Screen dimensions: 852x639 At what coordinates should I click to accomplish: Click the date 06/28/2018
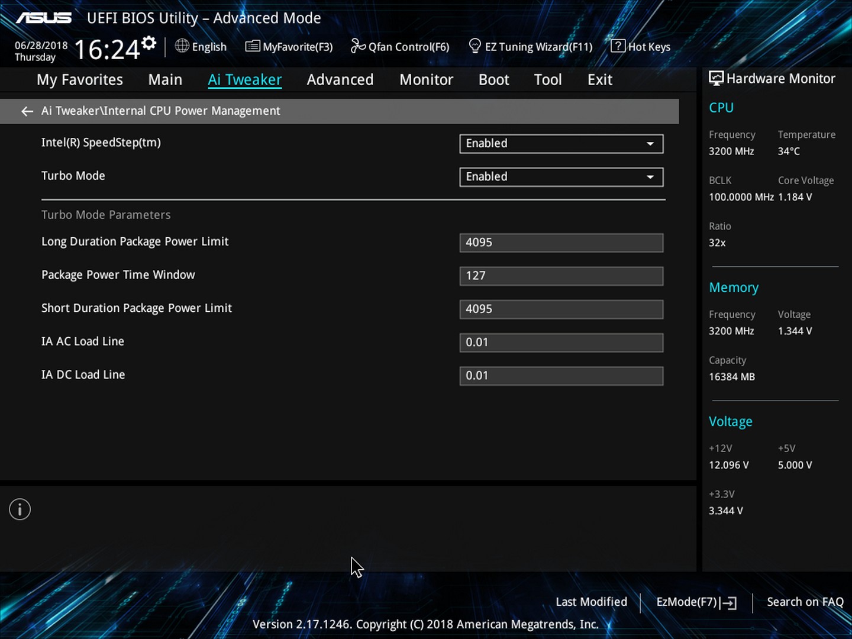coord(41,46)
